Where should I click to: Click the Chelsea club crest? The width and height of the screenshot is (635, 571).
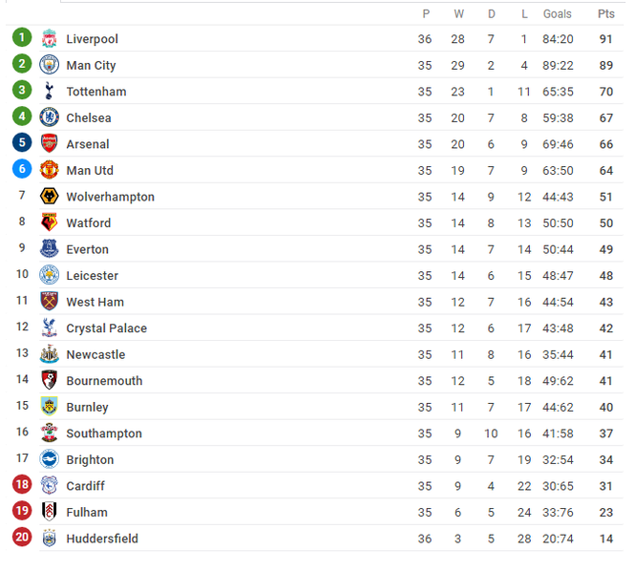[49, 117]
